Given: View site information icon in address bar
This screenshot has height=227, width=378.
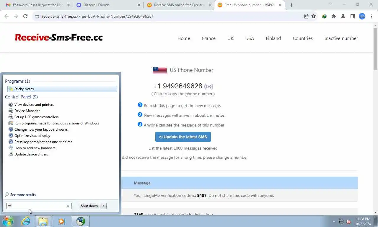Looking at the screenshot, I should [x=37, y=17].
